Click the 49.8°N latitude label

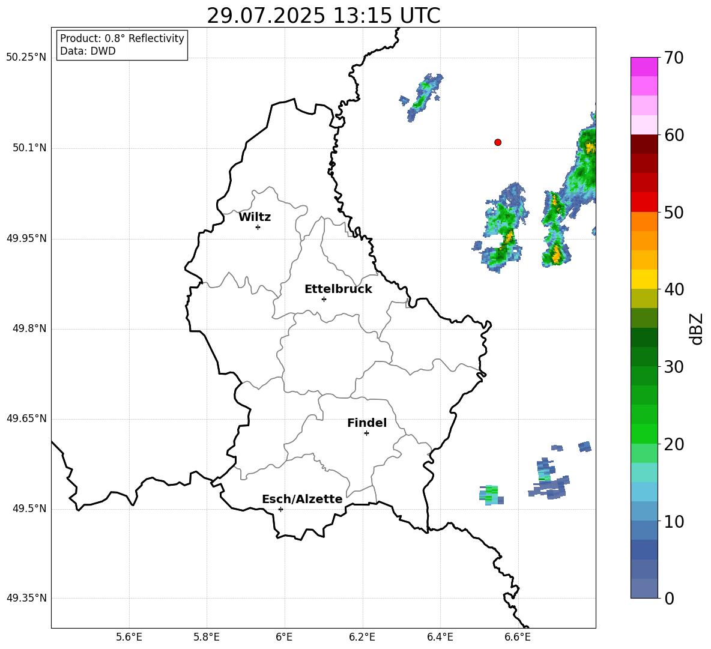[x=29, y=328]
